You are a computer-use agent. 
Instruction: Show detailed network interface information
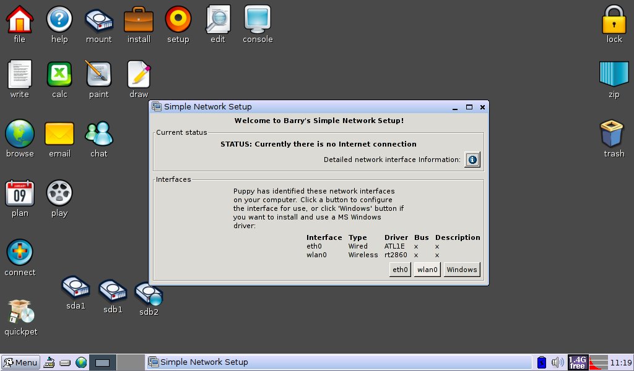[x=472, y=160]
